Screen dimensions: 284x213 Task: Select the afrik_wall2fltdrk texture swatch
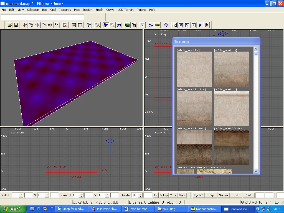pyautogui.click(x=232, y=147)
